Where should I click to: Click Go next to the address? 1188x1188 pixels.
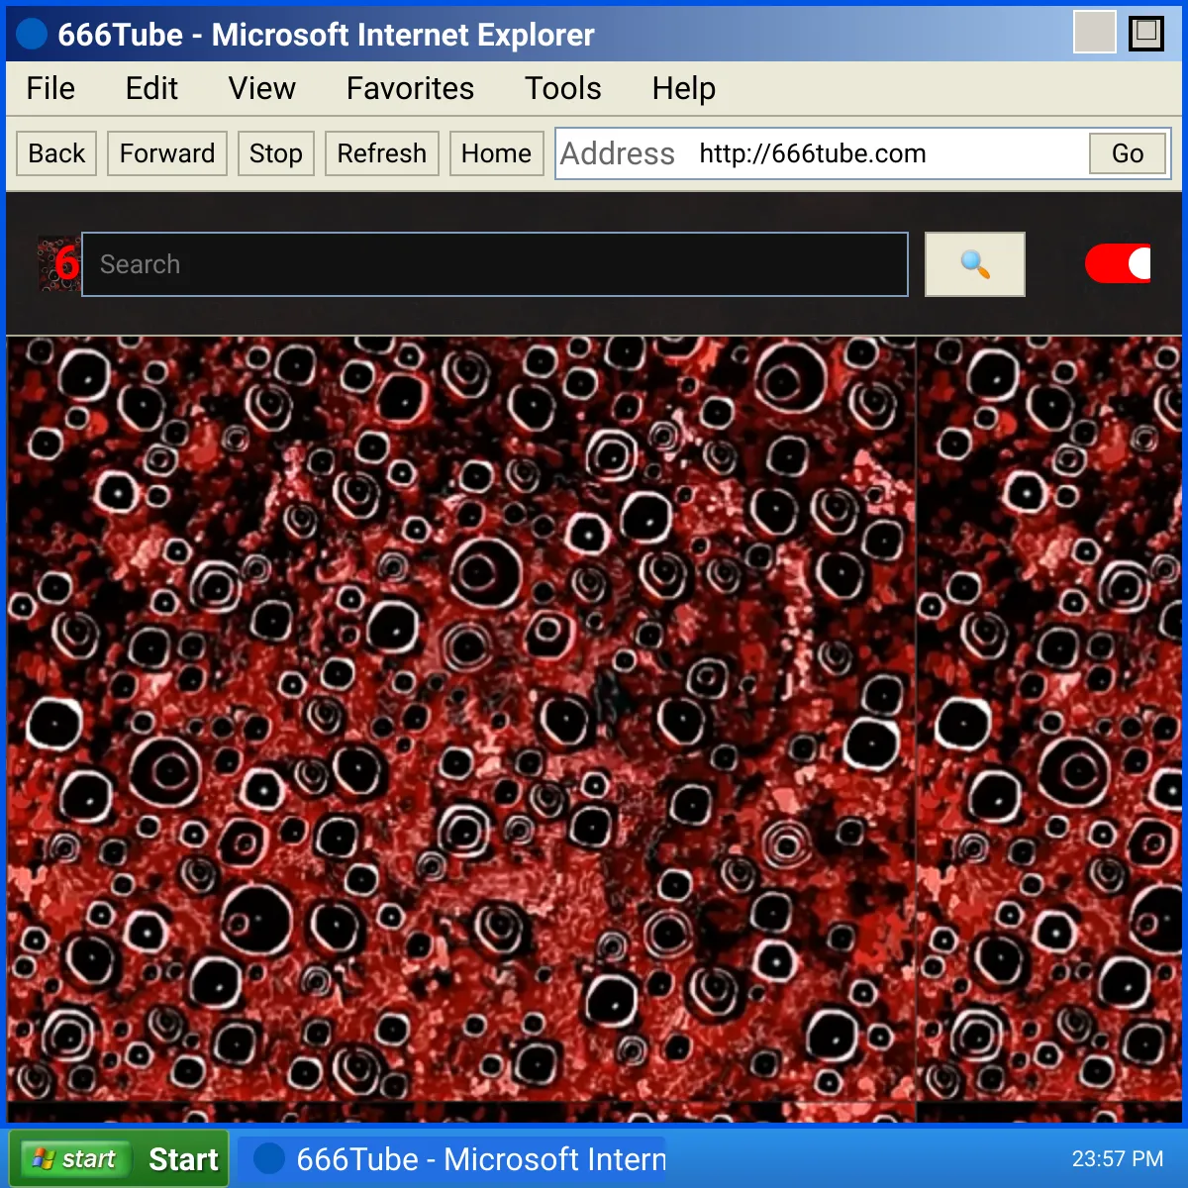pos(1128,153)
